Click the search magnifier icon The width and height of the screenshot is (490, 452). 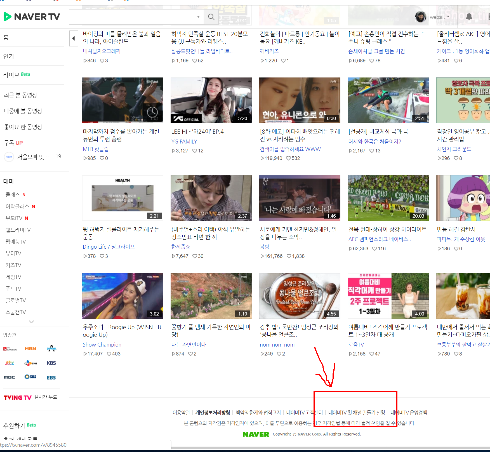[211, 17]
